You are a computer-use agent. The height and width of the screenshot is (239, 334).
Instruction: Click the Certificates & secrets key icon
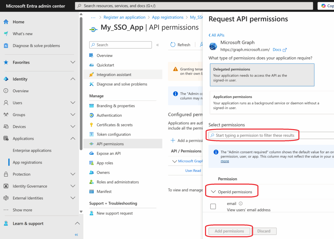[92, 125]
